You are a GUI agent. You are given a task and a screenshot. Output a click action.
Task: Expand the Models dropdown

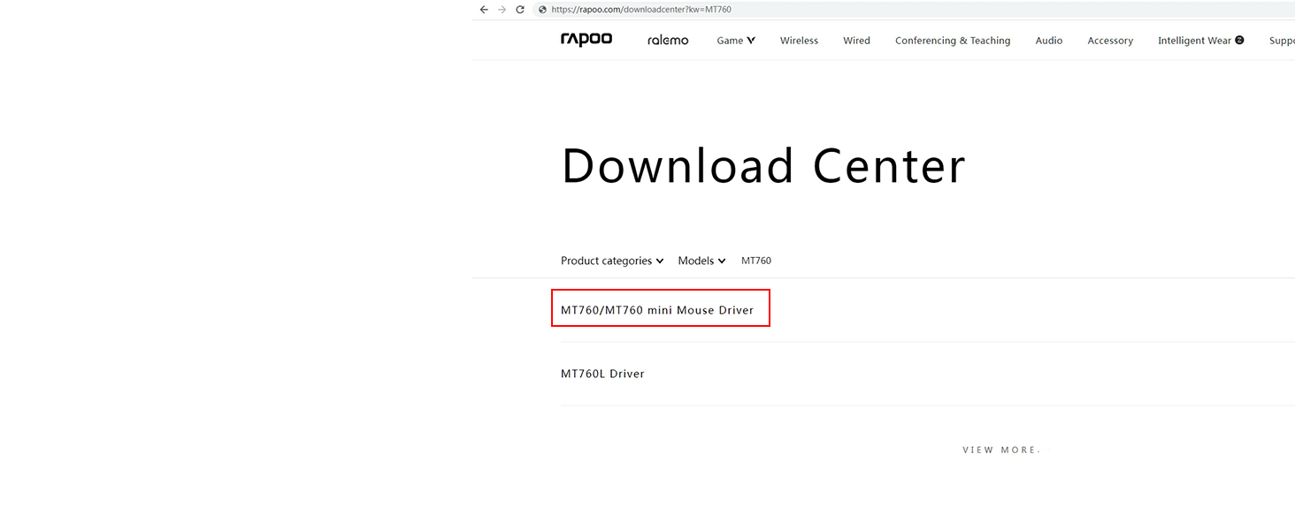tap(701, 261)
